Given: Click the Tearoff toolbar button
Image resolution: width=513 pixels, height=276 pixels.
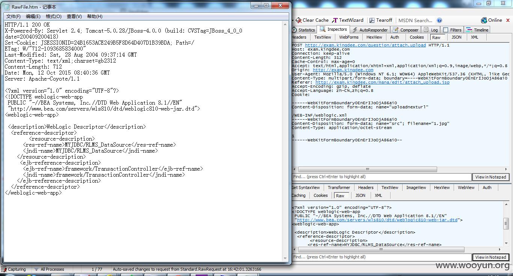Looking at the screenshot, I should [x=380, y=20].
